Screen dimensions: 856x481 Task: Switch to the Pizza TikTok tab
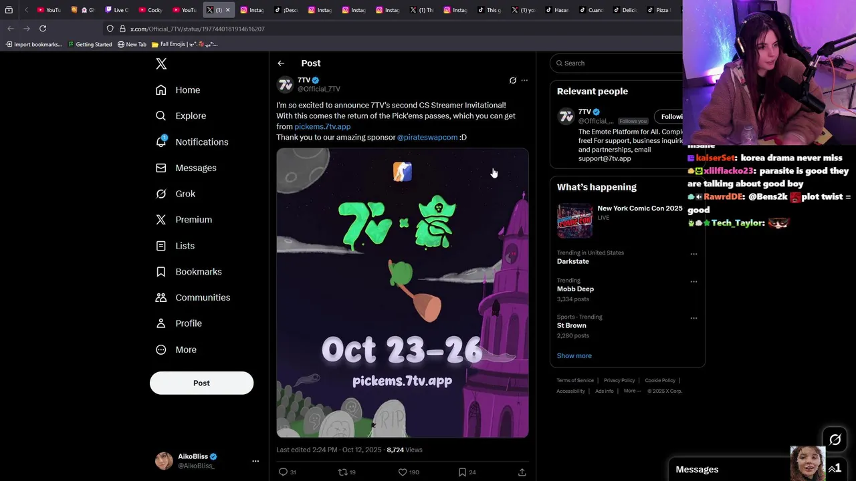point(659,10)
